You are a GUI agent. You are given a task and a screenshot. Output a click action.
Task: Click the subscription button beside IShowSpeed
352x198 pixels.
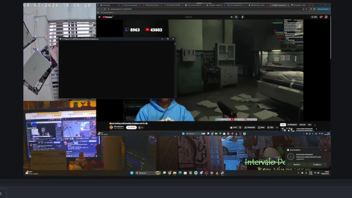(131, 127)
